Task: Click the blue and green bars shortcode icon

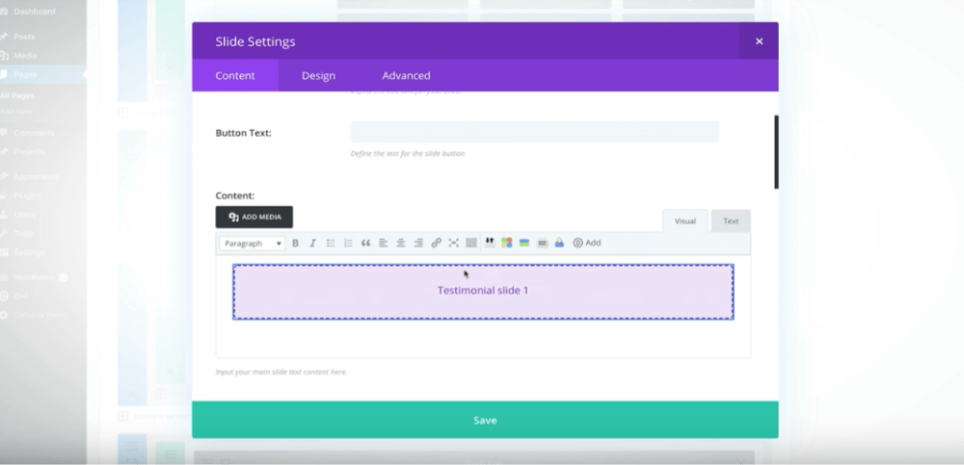Action: tap(524, 243)
